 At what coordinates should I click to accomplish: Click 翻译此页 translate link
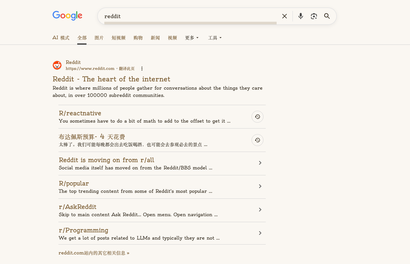click(127, 69)
